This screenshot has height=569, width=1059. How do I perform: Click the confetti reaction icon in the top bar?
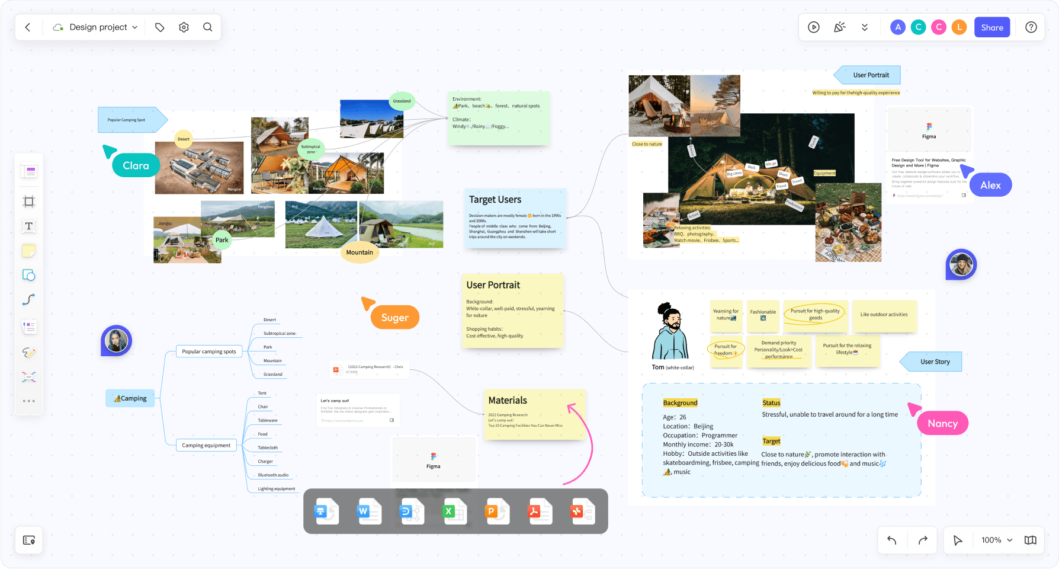tap(839, 27)
